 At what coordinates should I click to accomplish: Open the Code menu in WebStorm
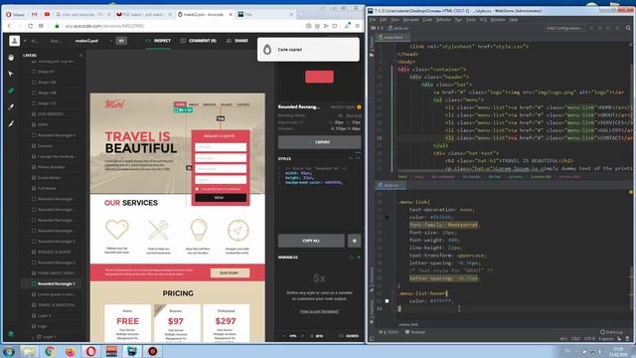(x=427, y=20)
